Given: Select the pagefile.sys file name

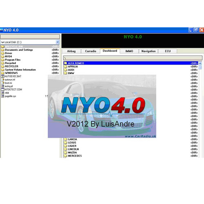Looking at the screenshot, I should [x=10, y=96].
